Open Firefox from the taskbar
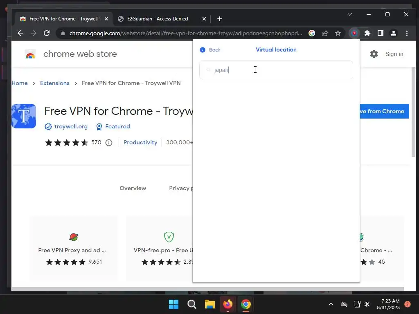Viewport: 419px width, 314px height. [x=228, y=304]
